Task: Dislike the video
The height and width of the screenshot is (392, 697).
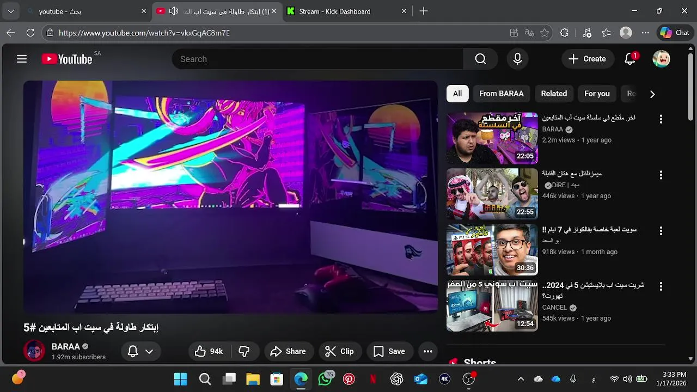Action: tap(244, 351)
